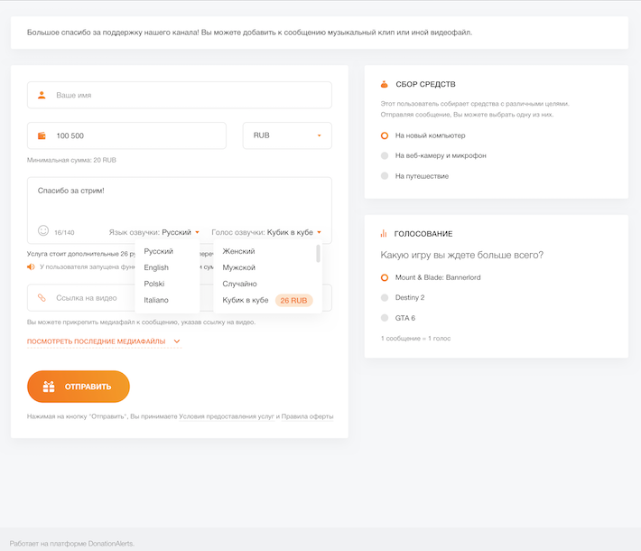Click ПОСМОТРЕТЬ ПОСЛЕДНИЕ МЕДИАФАЙЛЫ link text
641x551 pixels.
pos(96,341)
